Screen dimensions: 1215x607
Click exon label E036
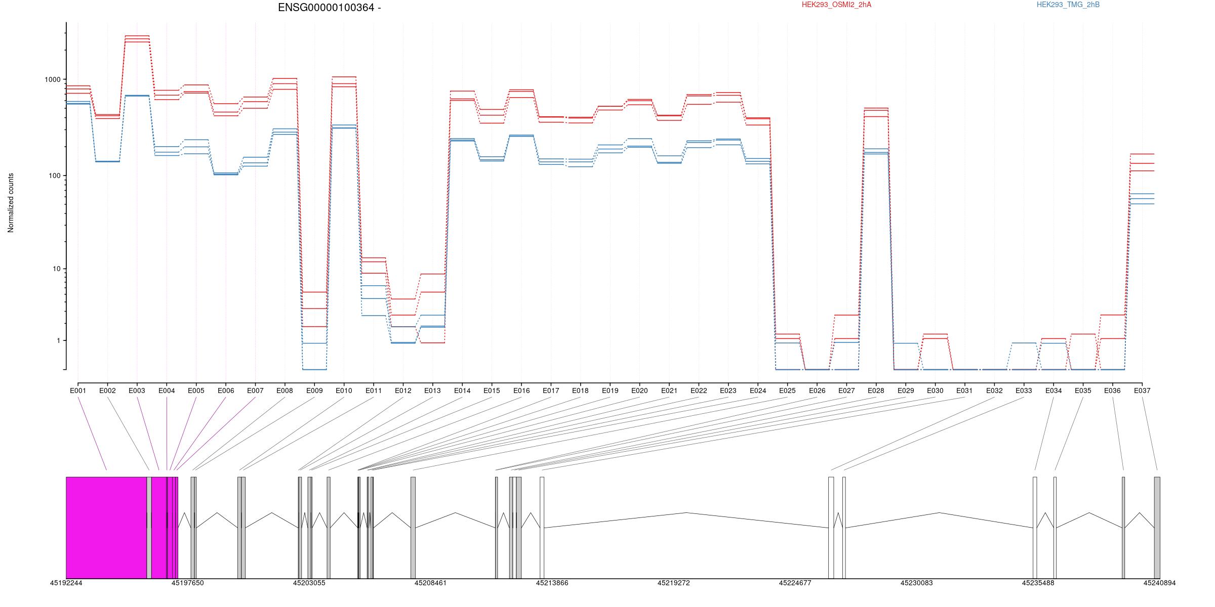[x=1112, y=391]
